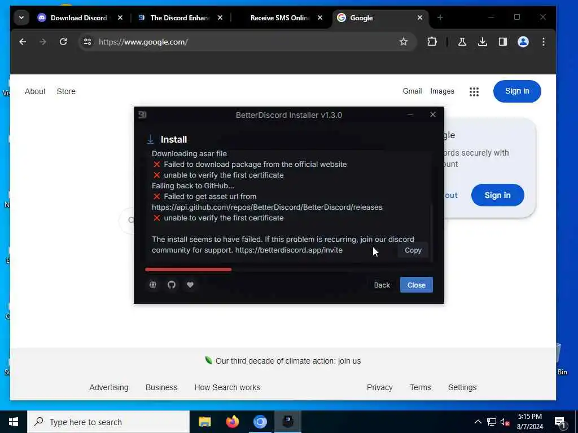The width and height of the screenshot is (578, 433).
Task: Open the How Search works footer link
Action: tap(227, 387)
